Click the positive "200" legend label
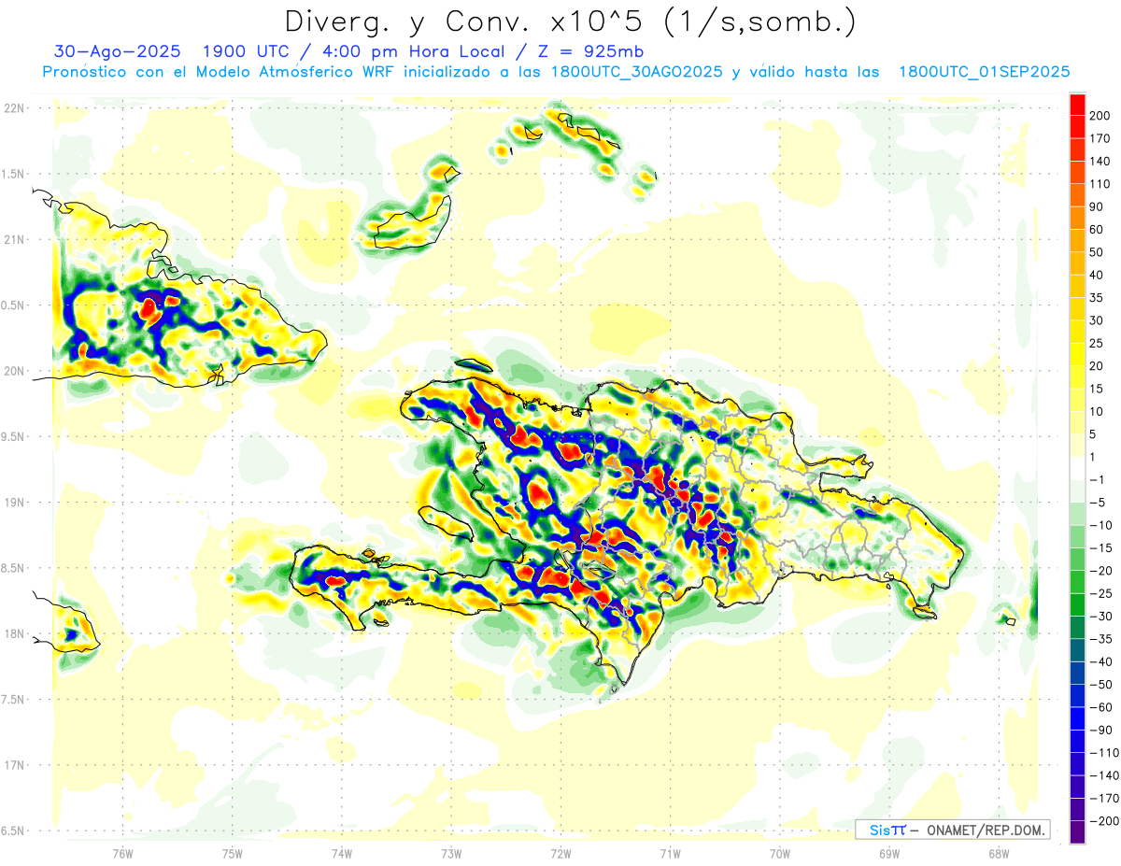This screenshot has width=1121, height=866. [1101, 116]
